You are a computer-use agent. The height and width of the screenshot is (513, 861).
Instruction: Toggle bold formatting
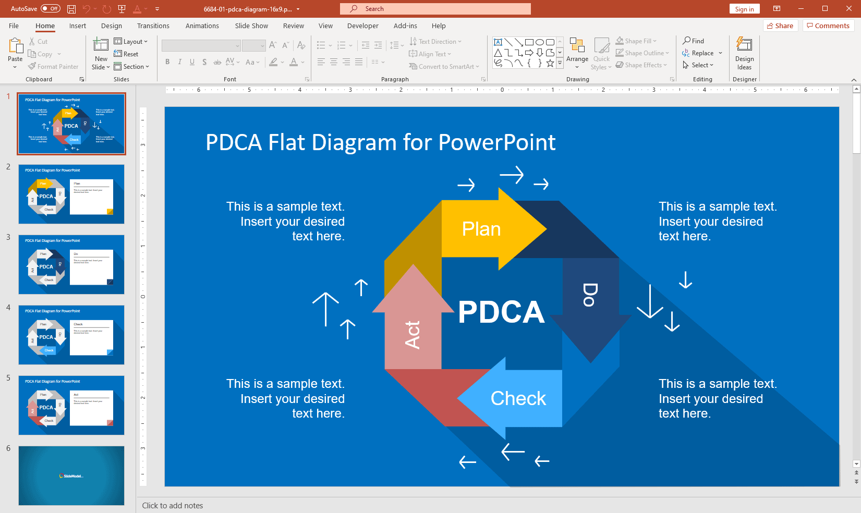pyautogui.click(x=167, y=62)
